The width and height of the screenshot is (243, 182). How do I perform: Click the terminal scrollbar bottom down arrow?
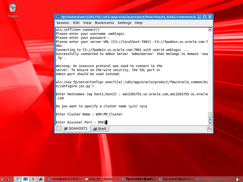point(210,123)
